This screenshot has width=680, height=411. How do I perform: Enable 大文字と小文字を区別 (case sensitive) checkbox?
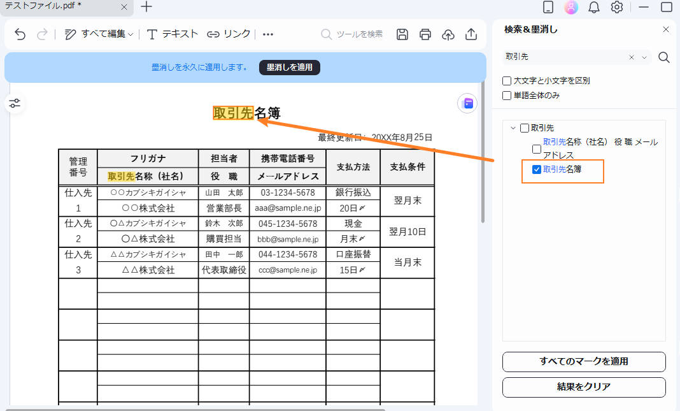point(507,80)
